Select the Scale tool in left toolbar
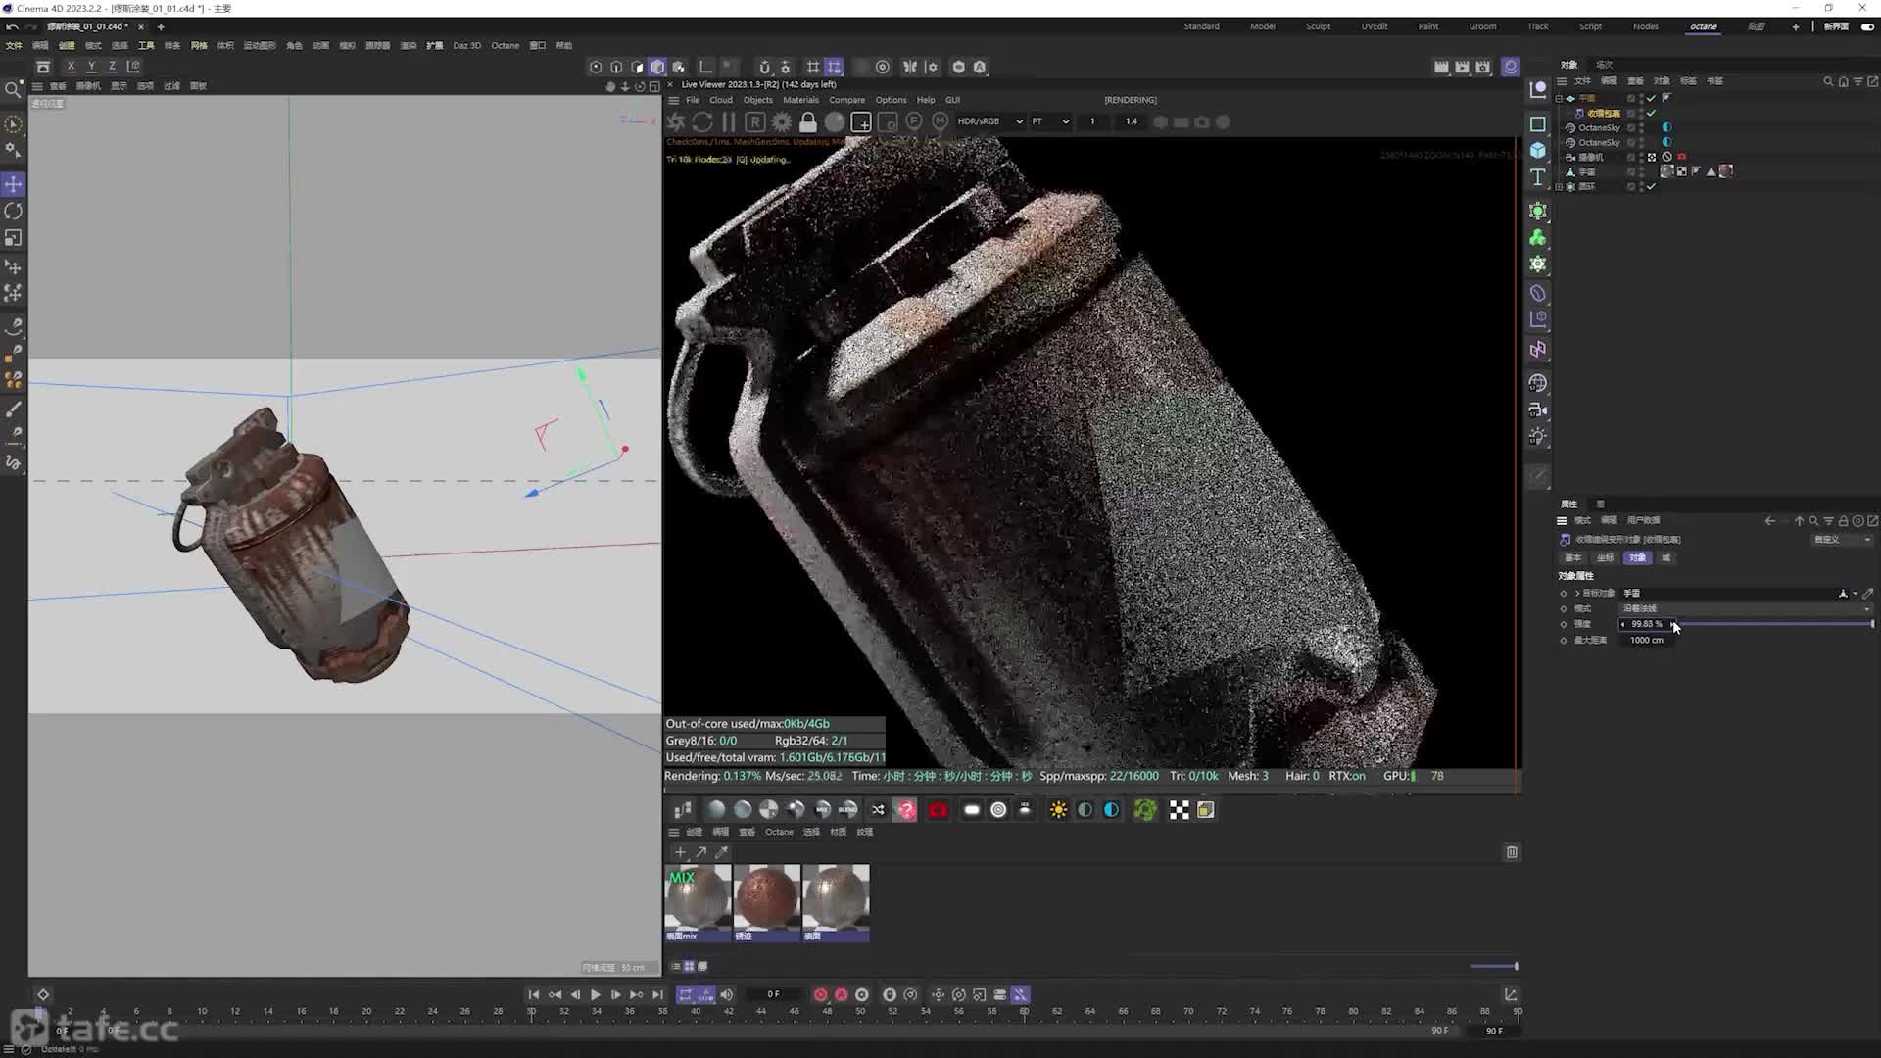Image resolution: width=1881 pixels, height=1058 pixels. click(14, 238)
